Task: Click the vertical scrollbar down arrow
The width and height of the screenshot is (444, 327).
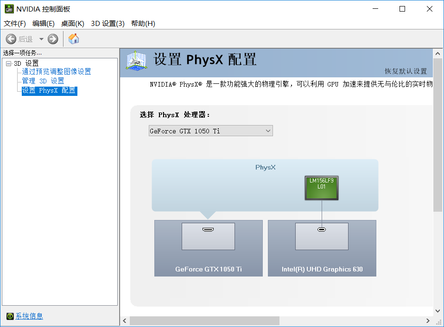Action: (438, 311)
